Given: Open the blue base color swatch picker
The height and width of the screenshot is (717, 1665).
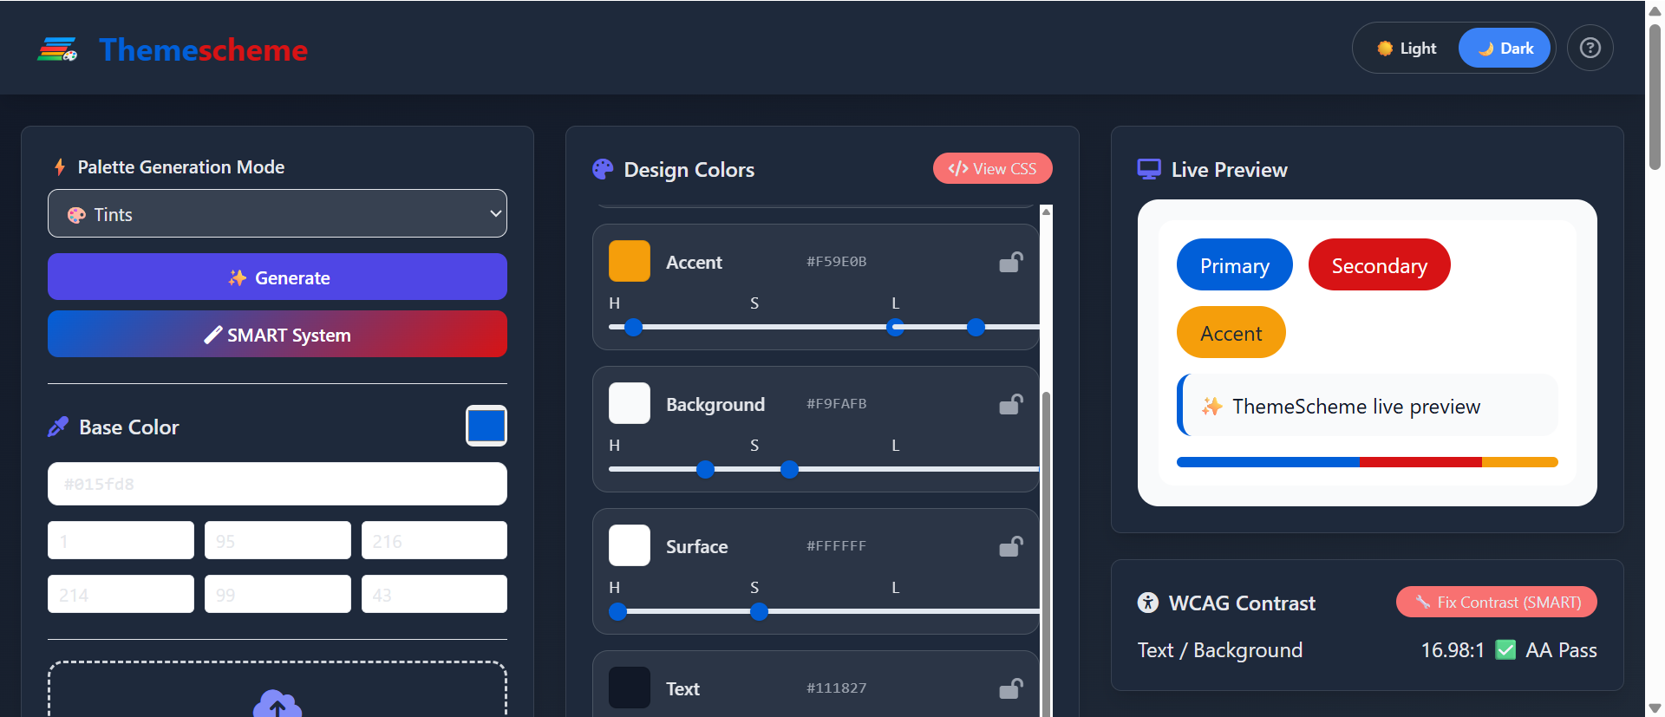Looking at the screenshot, I should [486, 426].
